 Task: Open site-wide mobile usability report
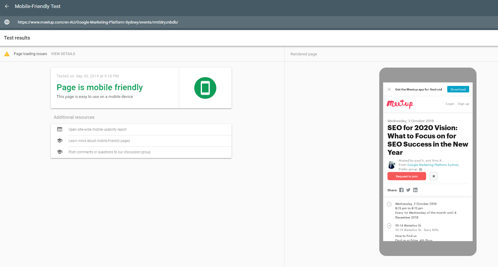click(x=97, y=129)
